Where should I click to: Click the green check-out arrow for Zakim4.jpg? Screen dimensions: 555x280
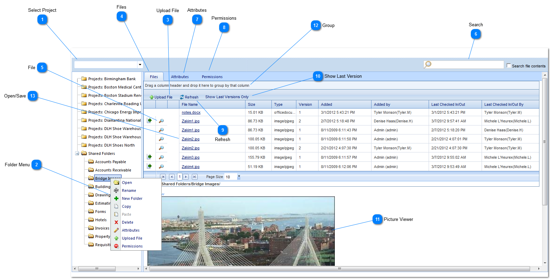pyautogui.click(x=150, y=166)
